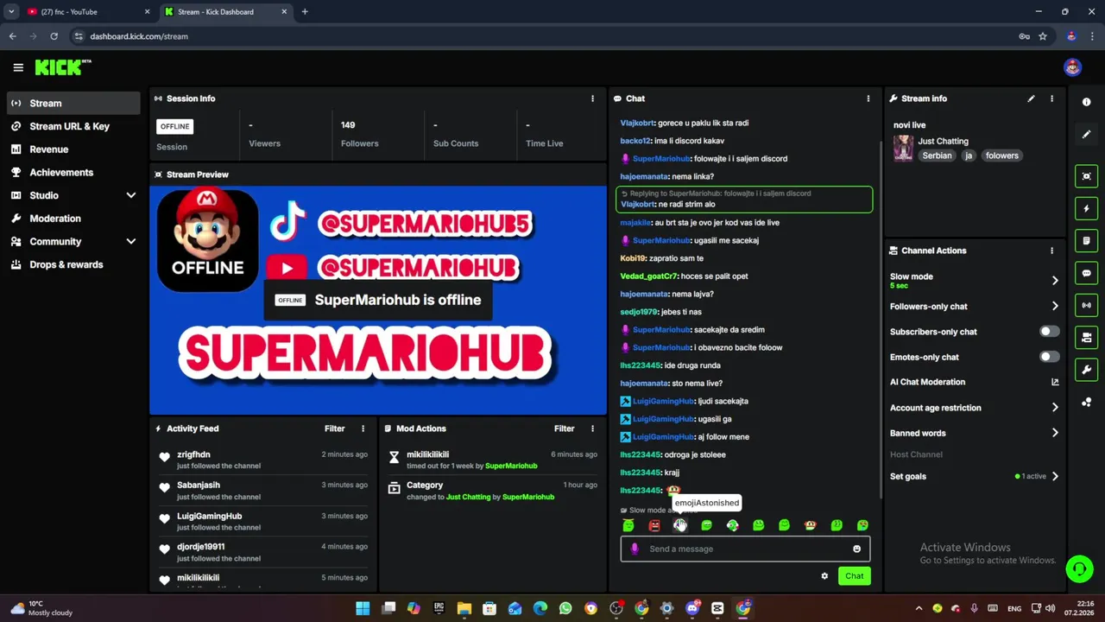Toggle the chat bubble widget in right rail
This screenshot has width=1105, height=622.
1087,273
